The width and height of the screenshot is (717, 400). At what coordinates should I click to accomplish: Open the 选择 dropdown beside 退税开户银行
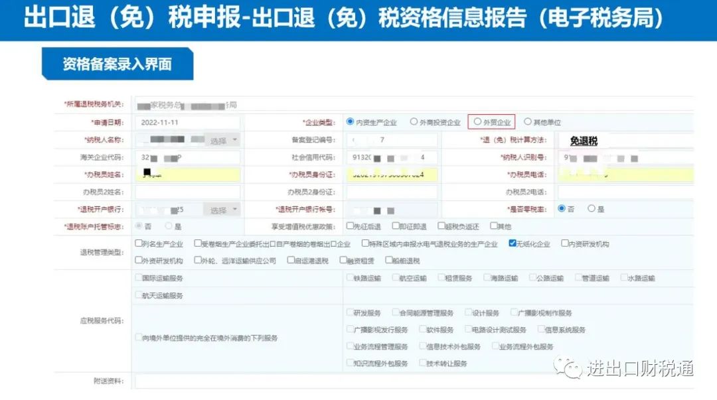click(222, 210)
